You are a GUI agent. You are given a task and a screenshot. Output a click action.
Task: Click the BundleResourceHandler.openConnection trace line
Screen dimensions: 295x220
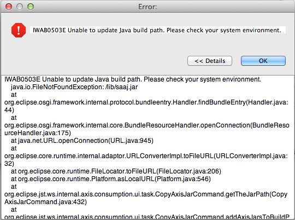tap(147, 125)
